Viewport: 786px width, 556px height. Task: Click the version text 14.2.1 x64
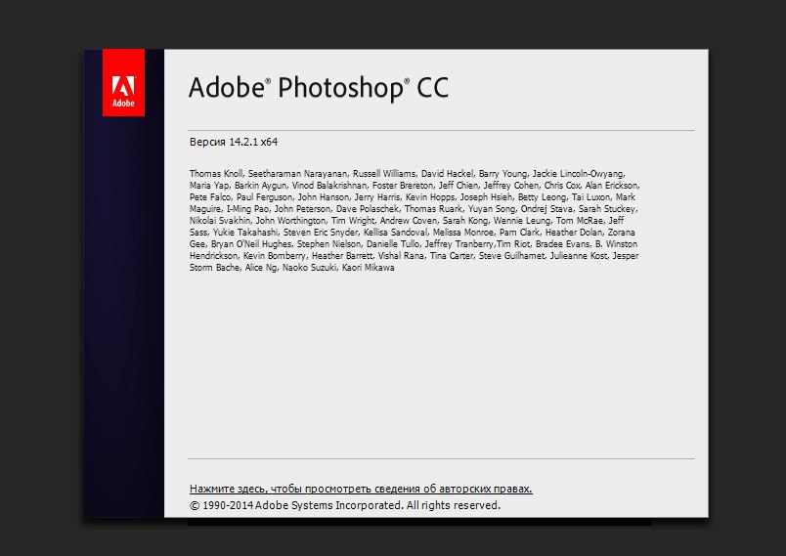pos(253,142)
